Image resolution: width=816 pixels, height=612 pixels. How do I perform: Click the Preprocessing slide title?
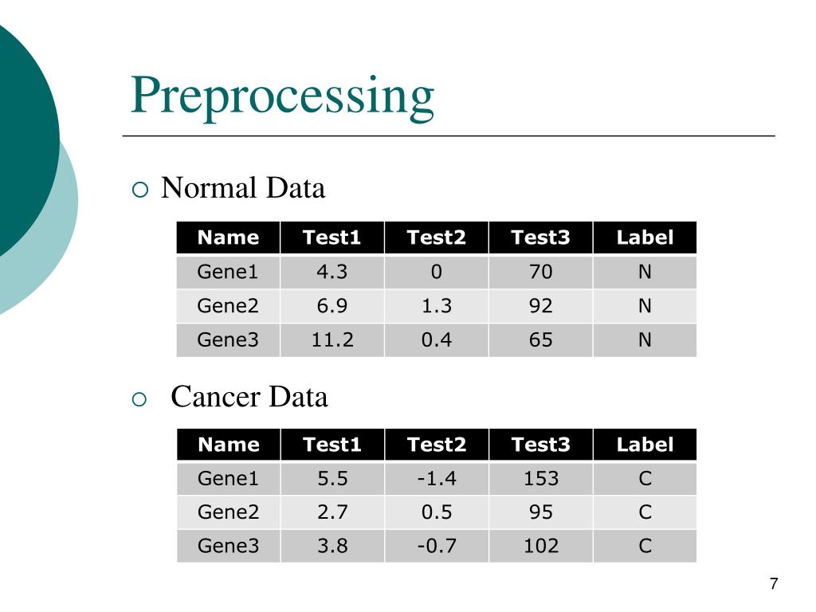(x=282, y=96)
